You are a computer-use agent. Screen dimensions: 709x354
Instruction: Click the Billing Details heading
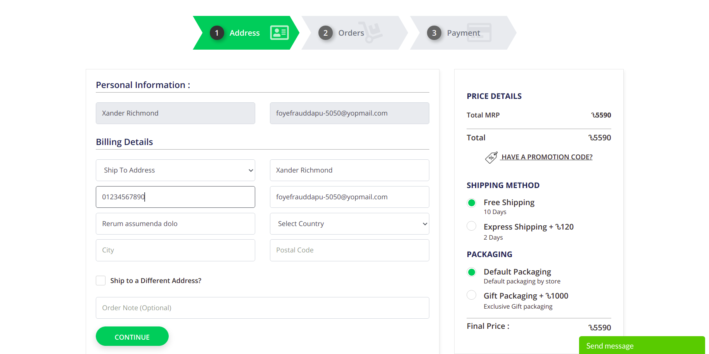[x=125, y=142]
